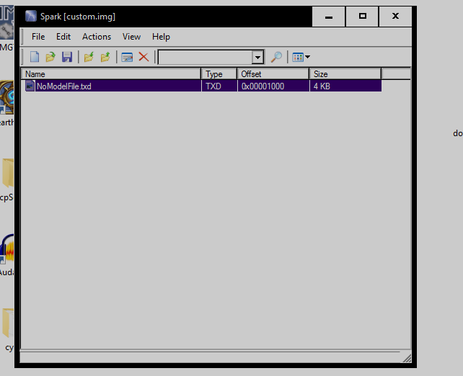The width and height of the screenshot is (463, 376).
Task: Click the file icon beside NoModelFile.txd
Action: pyautogui.click(x=30, y=86)
